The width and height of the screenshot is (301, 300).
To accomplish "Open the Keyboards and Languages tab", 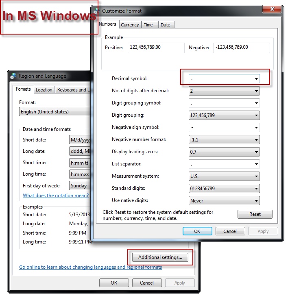I will 73,90.
